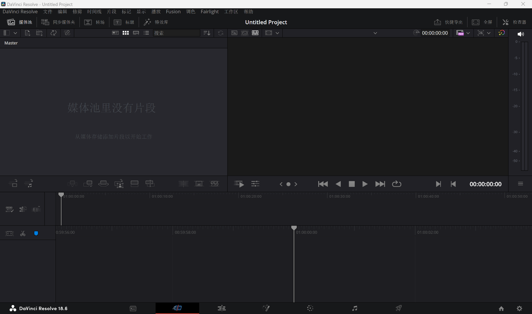Click the audio only icon
The image size is (532, 314).
point(29,184)
